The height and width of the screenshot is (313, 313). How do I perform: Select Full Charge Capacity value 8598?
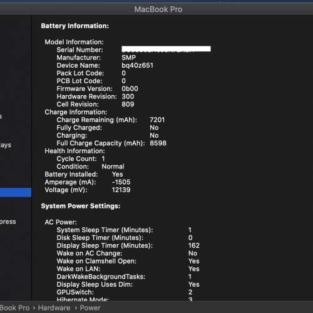click(158, 143)
